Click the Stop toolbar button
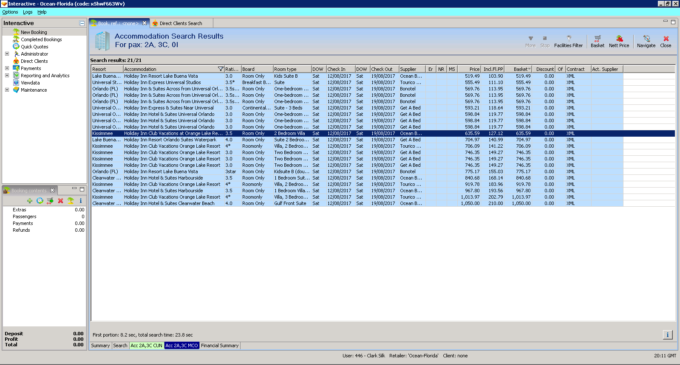Screen dimensions: 680x365 click(x=545, y=41)
